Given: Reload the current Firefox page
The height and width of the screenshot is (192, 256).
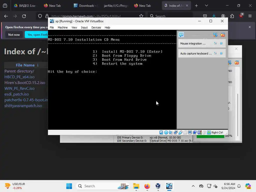Looking at the screenshot, I should [24, 16].
